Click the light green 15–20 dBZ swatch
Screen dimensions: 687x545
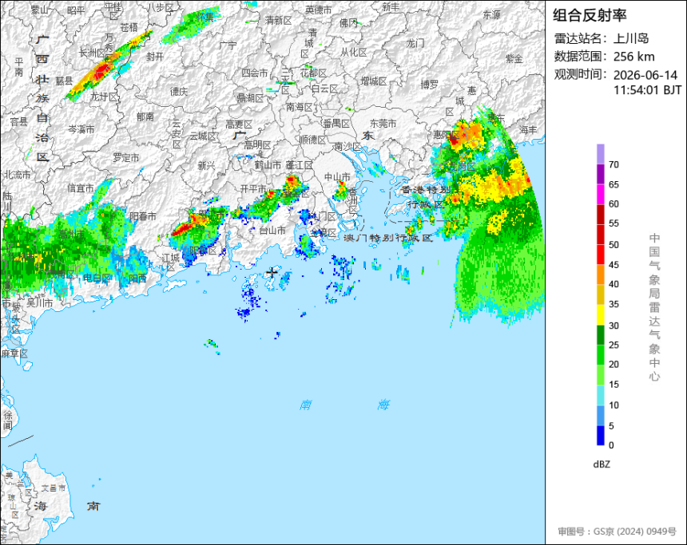click(x=600, y=375)
